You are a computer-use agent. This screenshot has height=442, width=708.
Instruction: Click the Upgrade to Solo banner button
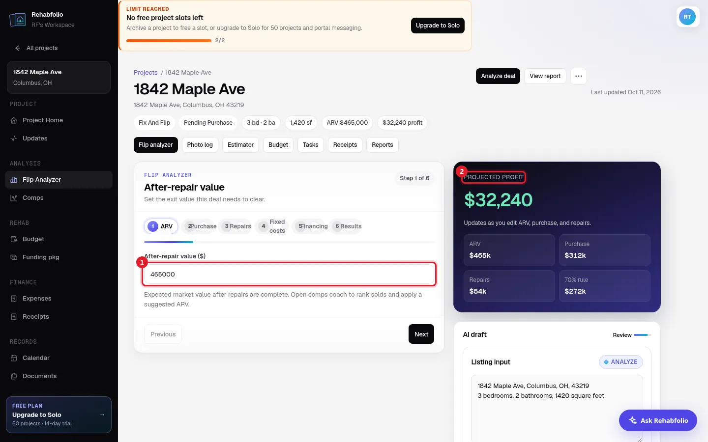(x=438, y=26)
